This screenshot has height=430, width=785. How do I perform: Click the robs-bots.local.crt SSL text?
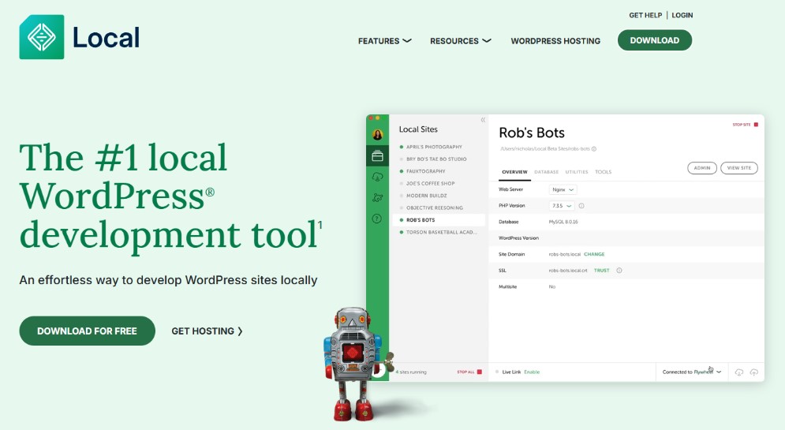[568, 271]
